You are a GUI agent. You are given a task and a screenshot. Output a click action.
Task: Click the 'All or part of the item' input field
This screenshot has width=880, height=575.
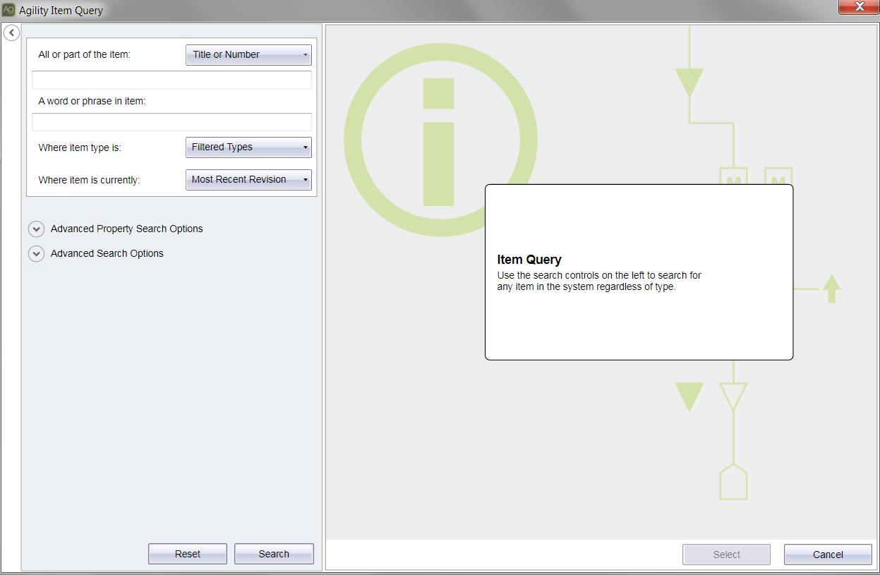pyautogui.click(x=171, y=80)
